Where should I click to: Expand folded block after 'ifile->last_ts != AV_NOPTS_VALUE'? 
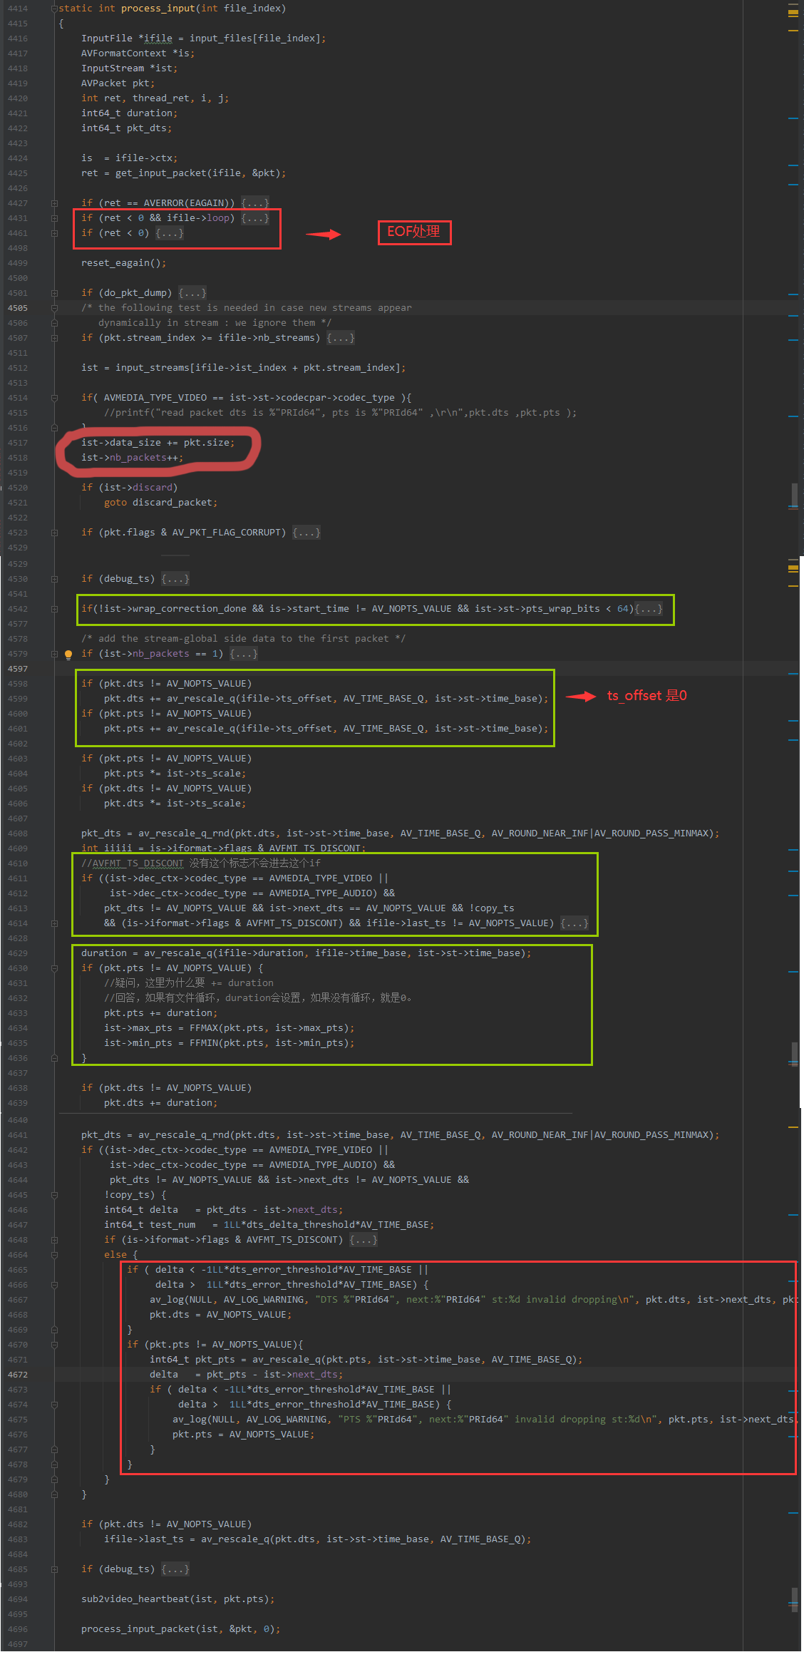pos(574,923)
